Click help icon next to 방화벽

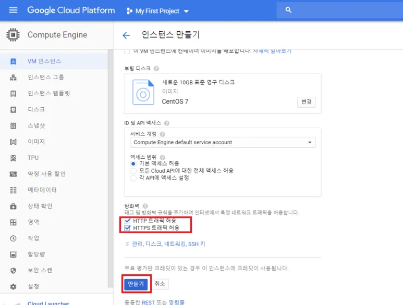click(x=145, y=206)
